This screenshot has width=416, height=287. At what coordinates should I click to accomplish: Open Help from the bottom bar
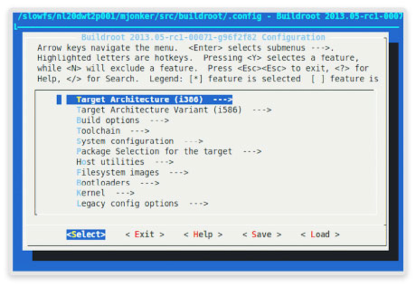pyautogui.click(x=203, y=235)
